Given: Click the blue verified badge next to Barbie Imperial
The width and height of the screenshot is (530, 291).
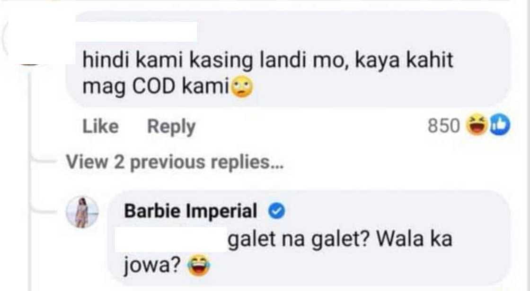Looking at the screenshot, I should tap(276, 212).
